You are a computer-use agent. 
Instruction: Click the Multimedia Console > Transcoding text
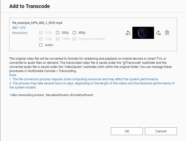click(52, 71)
